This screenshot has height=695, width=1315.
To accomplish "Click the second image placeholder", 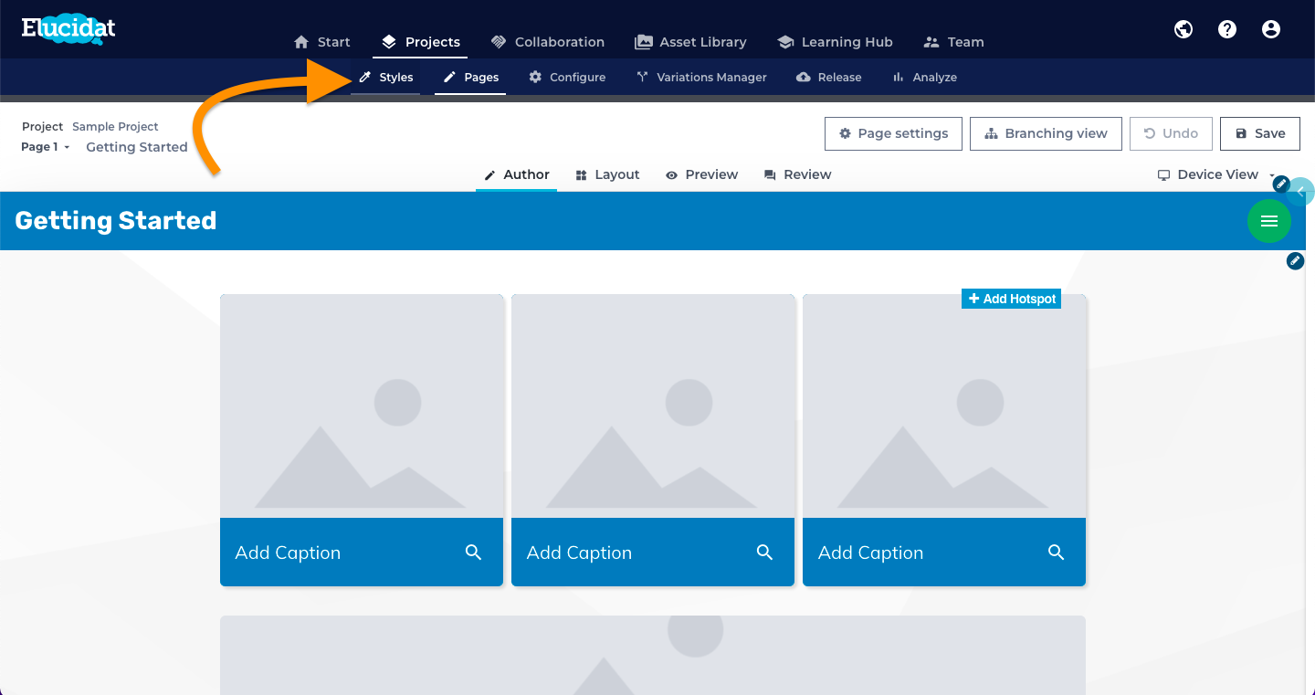I will click(x=653, y=406).
